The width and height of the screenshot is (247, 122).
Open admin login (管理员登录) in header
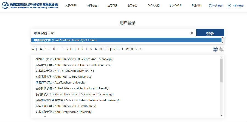(235, 6)
